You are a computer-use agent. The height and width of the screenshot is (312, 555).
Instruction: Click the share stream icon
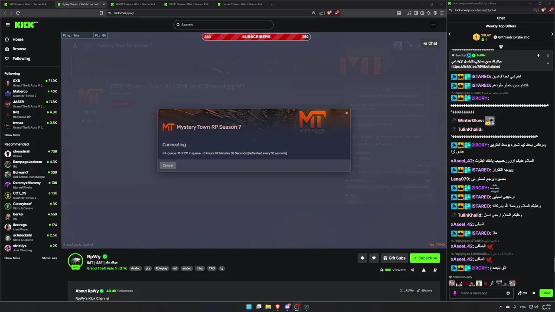pyautogui.click(x=412, y=270)
